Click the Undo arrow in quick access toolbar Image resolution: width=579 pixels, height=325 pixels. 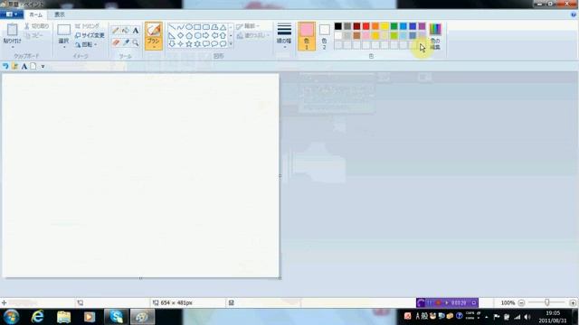point(5,66)
